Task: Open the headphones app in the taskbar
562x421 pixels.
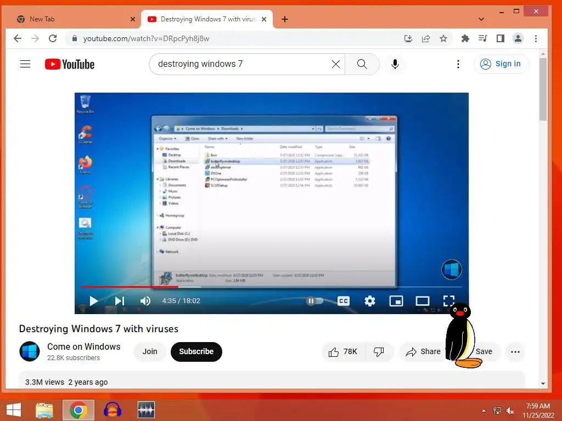Action: 112,410
